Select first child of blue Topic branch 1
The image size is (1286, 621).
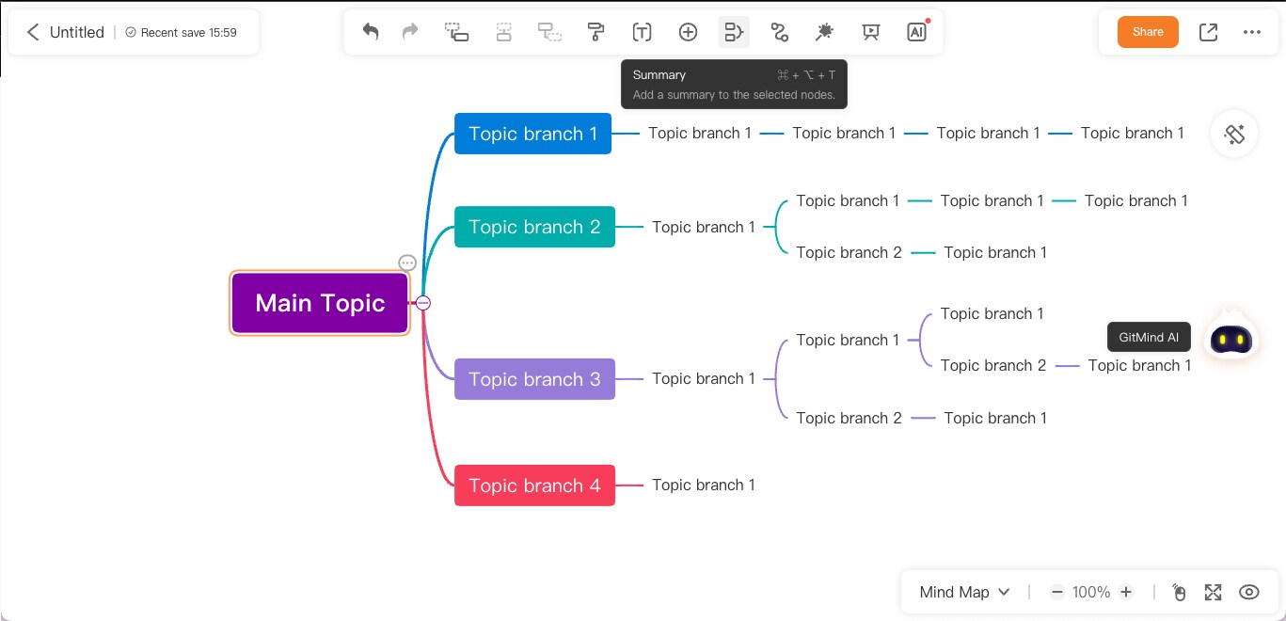700,133
